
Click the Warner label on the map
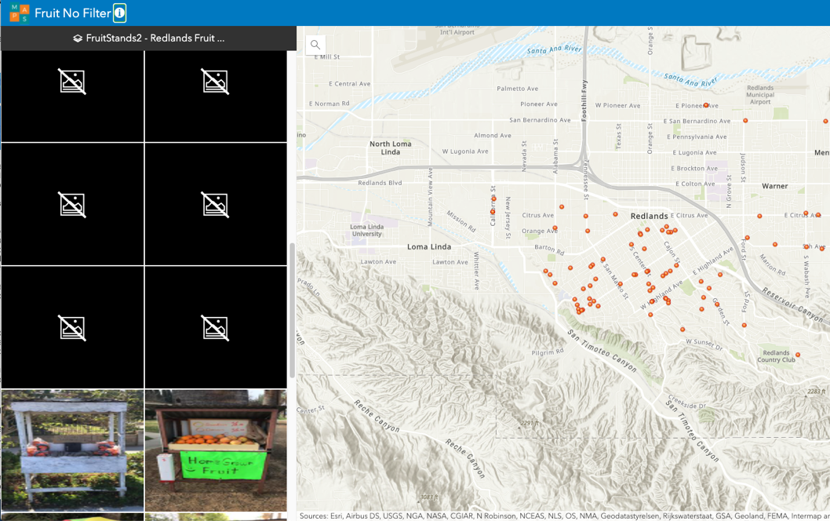[x=775, y=186]
